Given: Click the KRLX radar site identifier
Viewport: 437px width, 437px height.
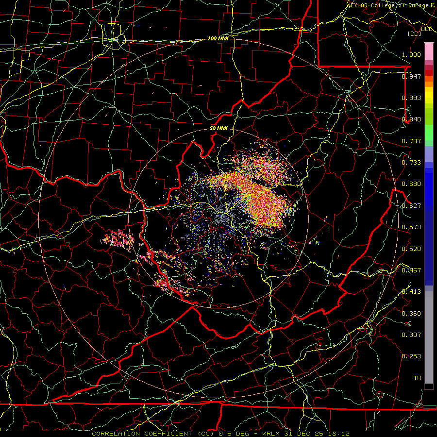Looking at the screenshot, I should pyautogui.click(x=272, y=434).
